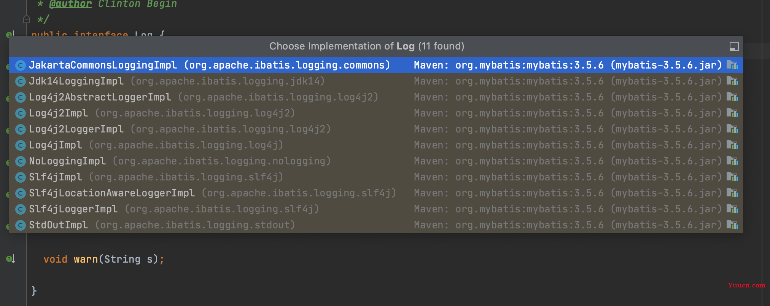The image size is (770, 306).
Task: Choose Slf4jLocationAwareLoggerImpl entry
Action: 376,193
